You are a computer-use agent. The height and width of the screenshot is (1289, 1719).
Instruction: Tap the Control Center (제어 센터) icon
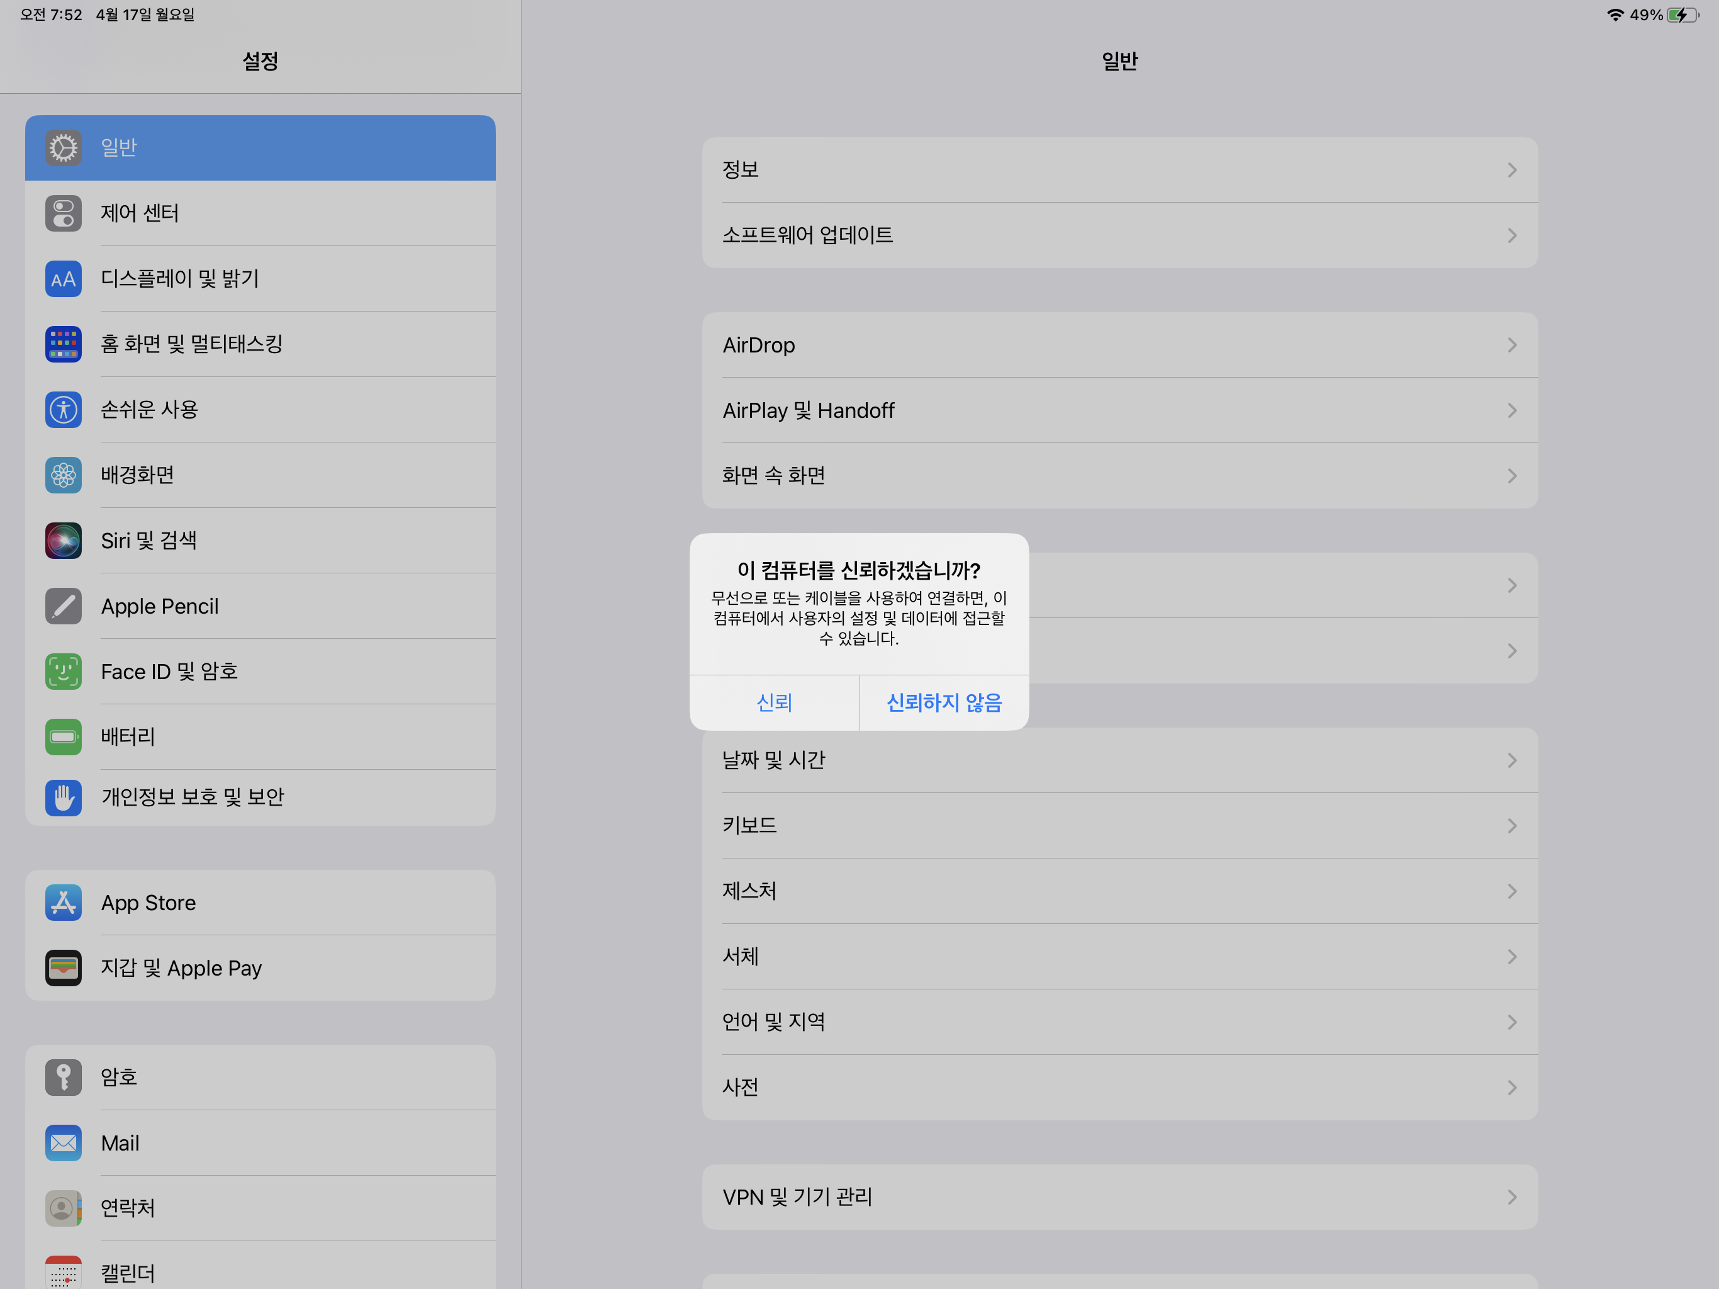coord(63,213)
